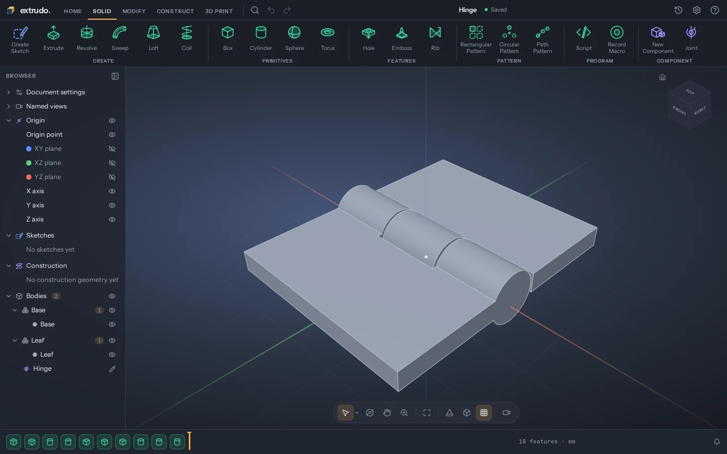
Task: Collapse the Bodies section
Action: [9, 296]
